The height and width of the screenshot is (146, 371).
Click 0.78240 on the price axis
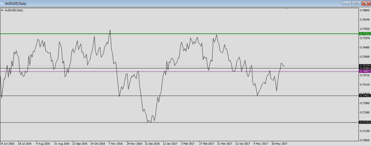(x=365, y=20)
